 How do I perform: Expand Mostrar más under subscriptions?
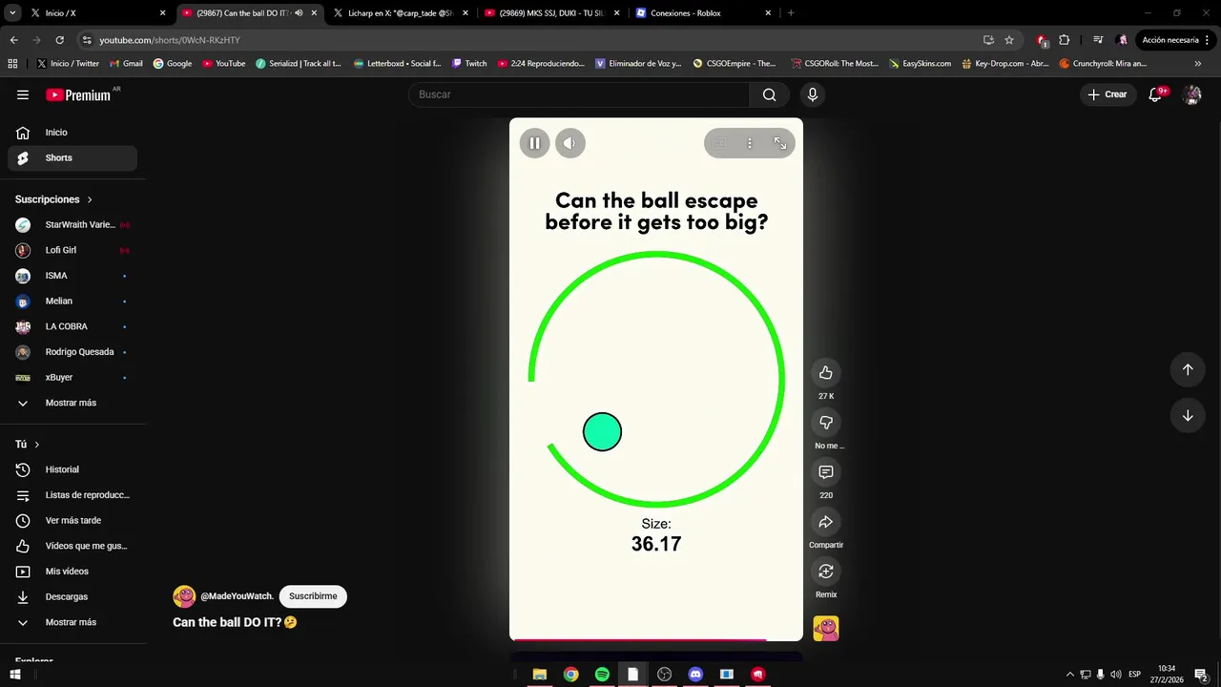pyautogui.click(x=72, y=403)
